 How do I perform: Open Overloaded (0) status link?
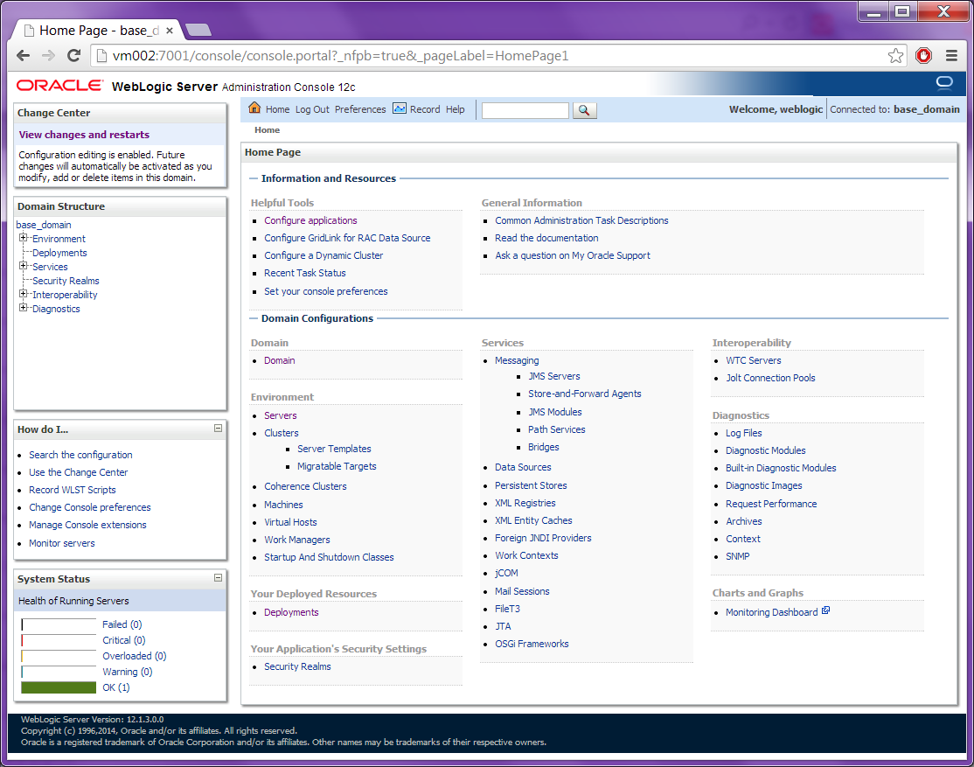point(135,656)
